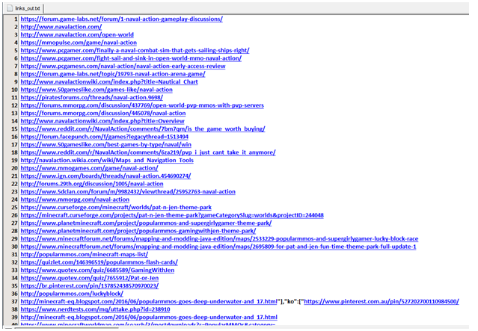Open the mmogames.com naval-action link
Image resolution: width=478 pixels, height=331 pixels.
click(x=89, y=168)
